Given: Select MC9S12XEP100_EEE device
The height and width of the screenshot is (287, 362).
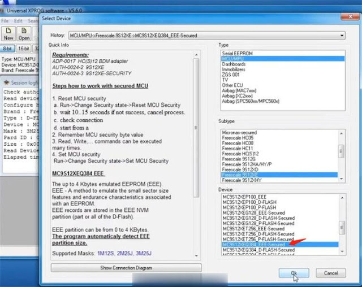Looking at the screenshot, I should (x=280, y=197).
